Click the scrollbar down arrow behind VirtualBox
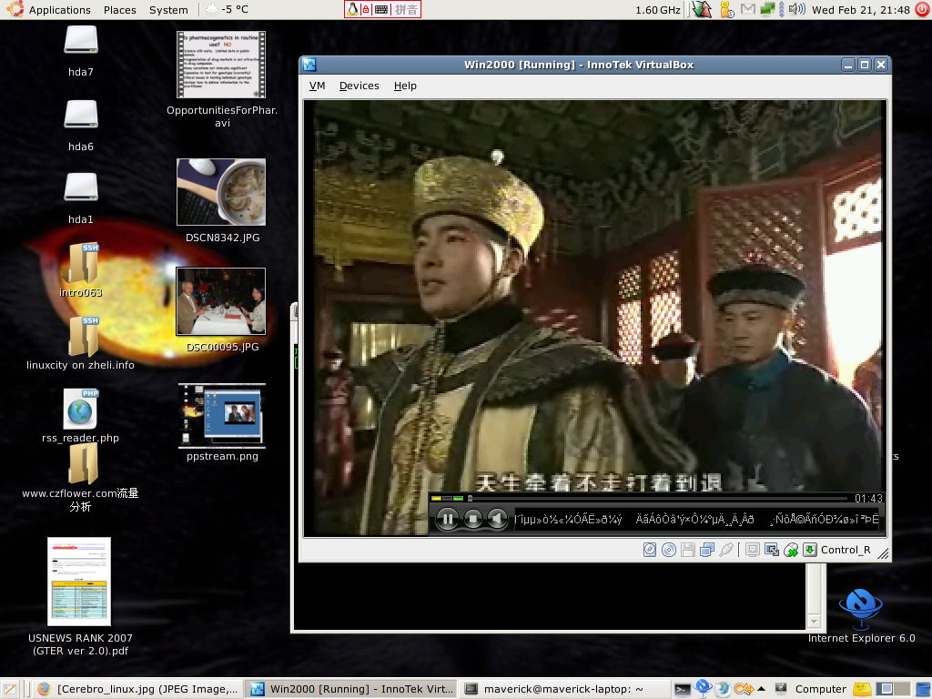 point(814,621)
